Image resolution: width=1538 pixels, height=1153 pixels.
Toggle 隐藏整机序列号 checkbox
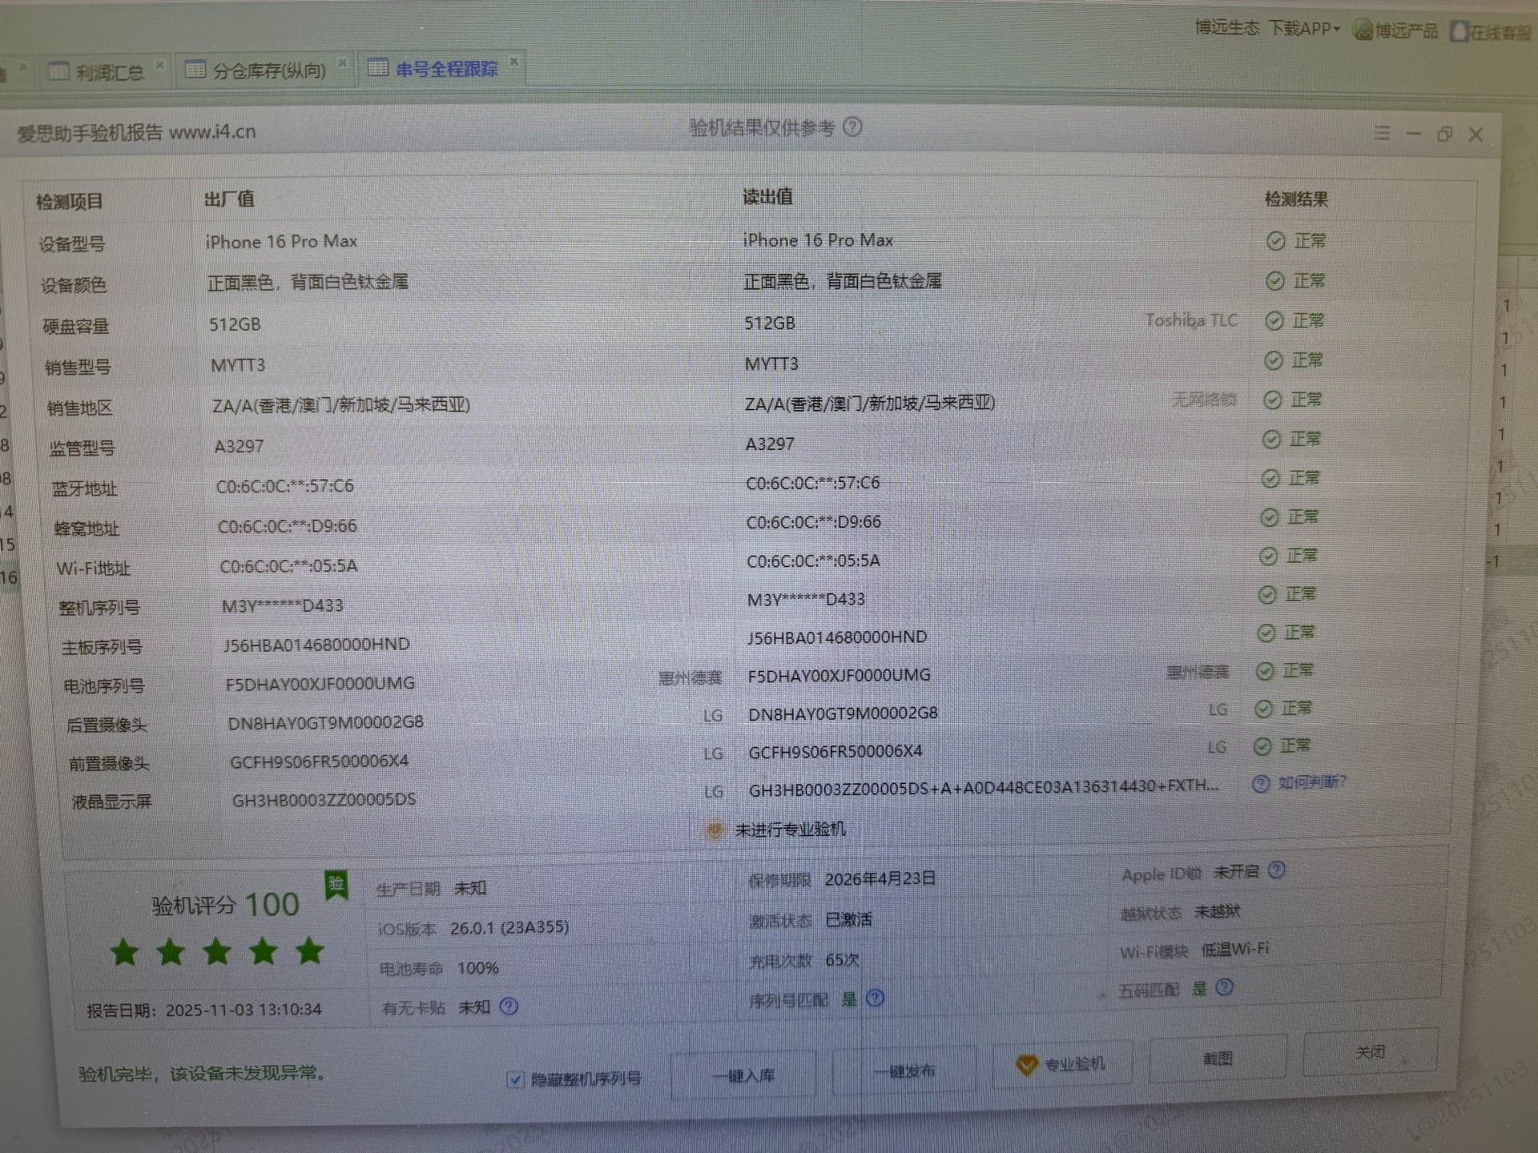(516, 1079)
